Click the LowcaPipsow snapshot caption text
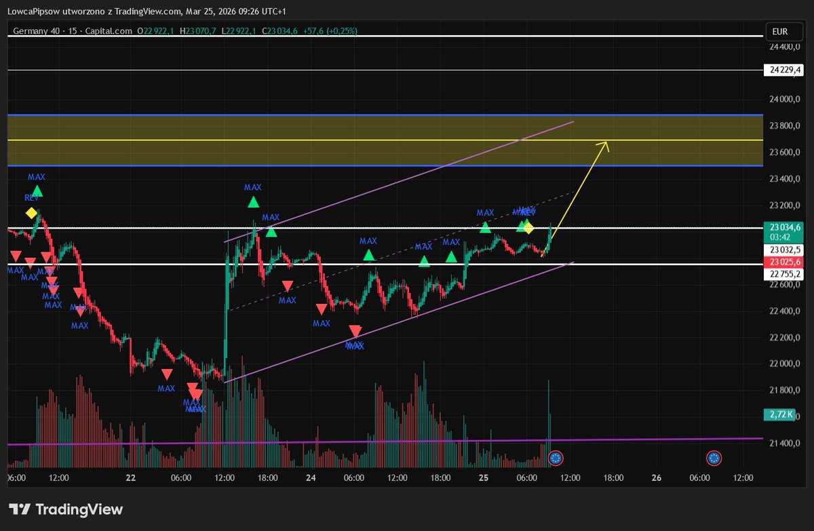814x531 pixels. [x=146, y=12]
